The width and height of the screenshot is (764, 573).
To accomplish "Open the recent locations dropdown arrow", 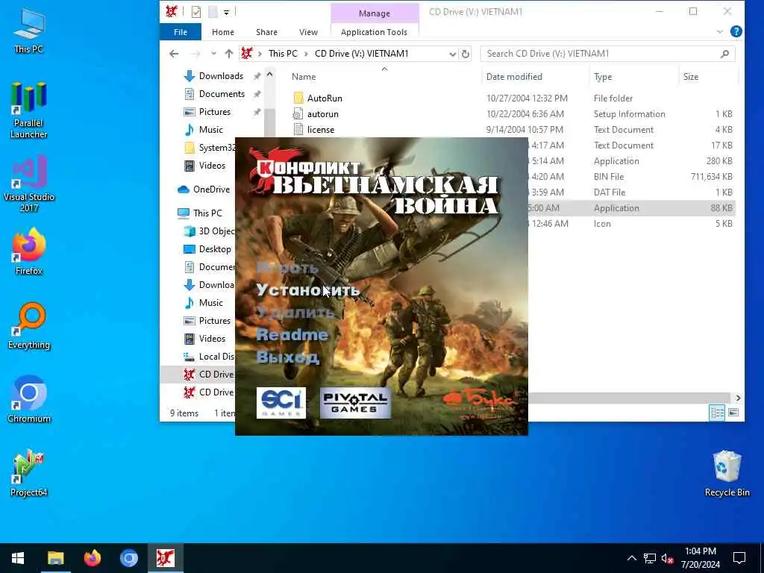I will 213,54.
